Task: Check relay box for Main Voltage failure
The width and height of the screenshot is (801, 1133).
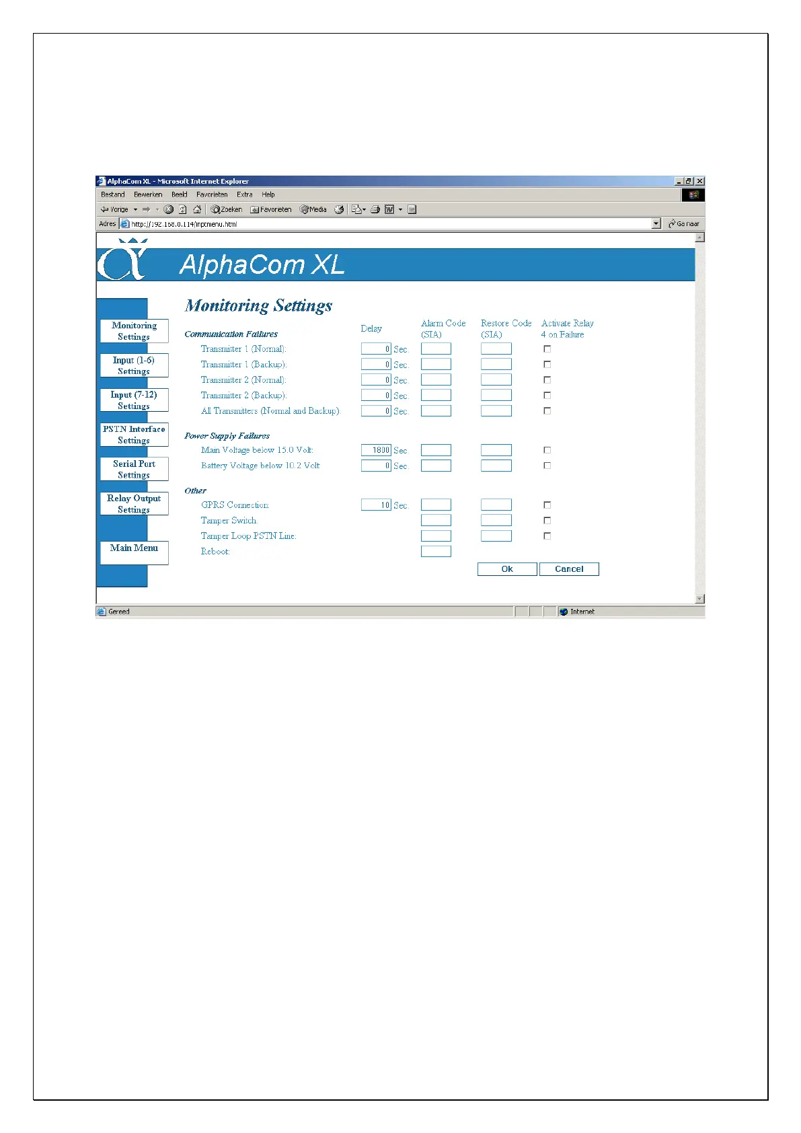Action: [547, 450]
